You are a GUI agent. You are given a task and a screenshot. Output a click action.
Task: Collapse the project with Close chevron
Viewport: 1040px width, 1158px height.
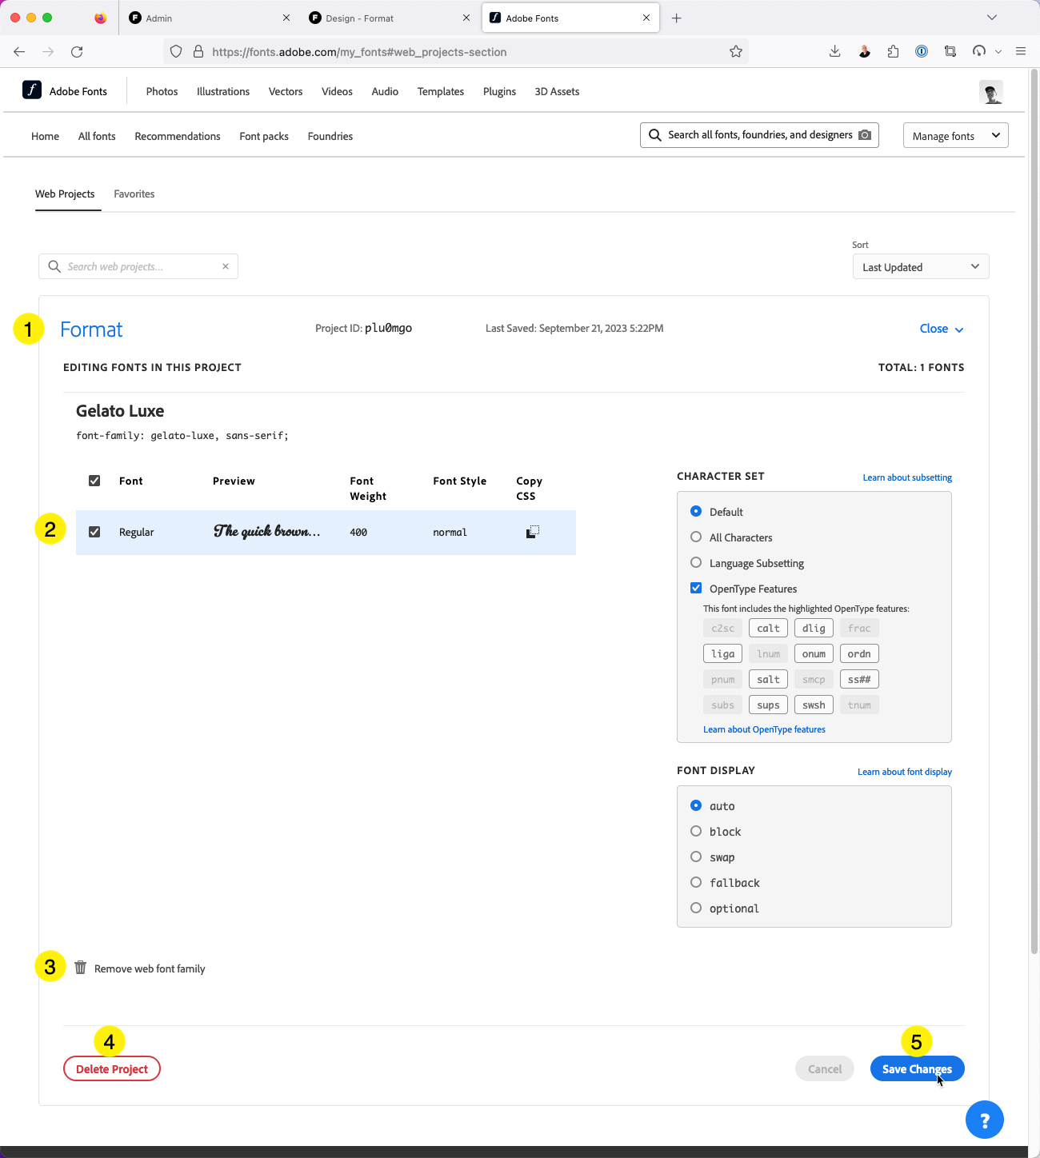942,329
